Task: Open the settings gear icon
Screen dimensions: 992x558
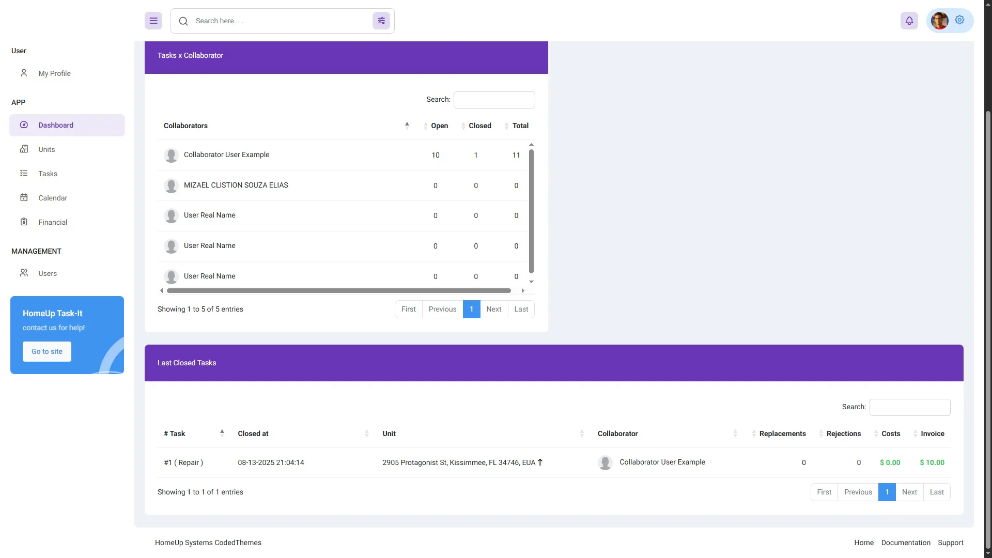Action: (959, 20)
